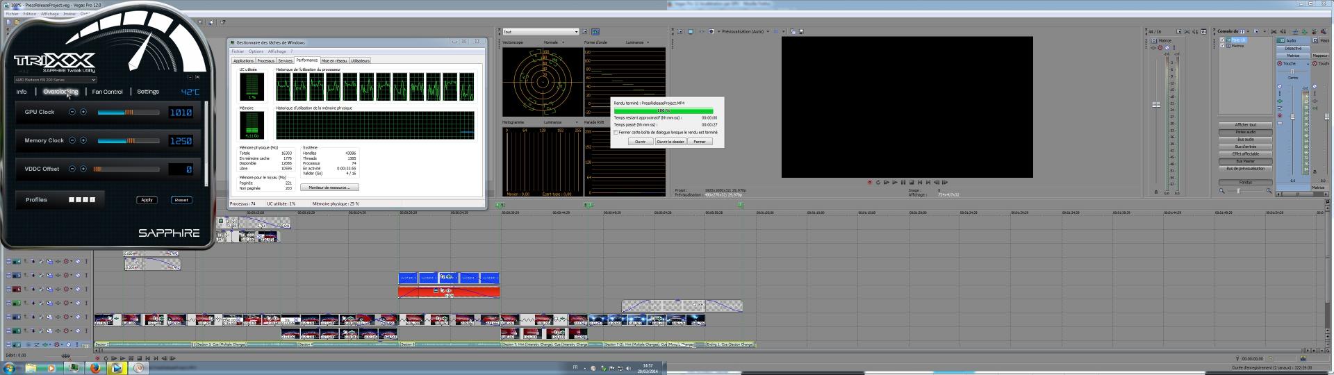Open the Fan Control tab in TRIXX
This screenshot has width=1334, height=375.
click(107, 92)
